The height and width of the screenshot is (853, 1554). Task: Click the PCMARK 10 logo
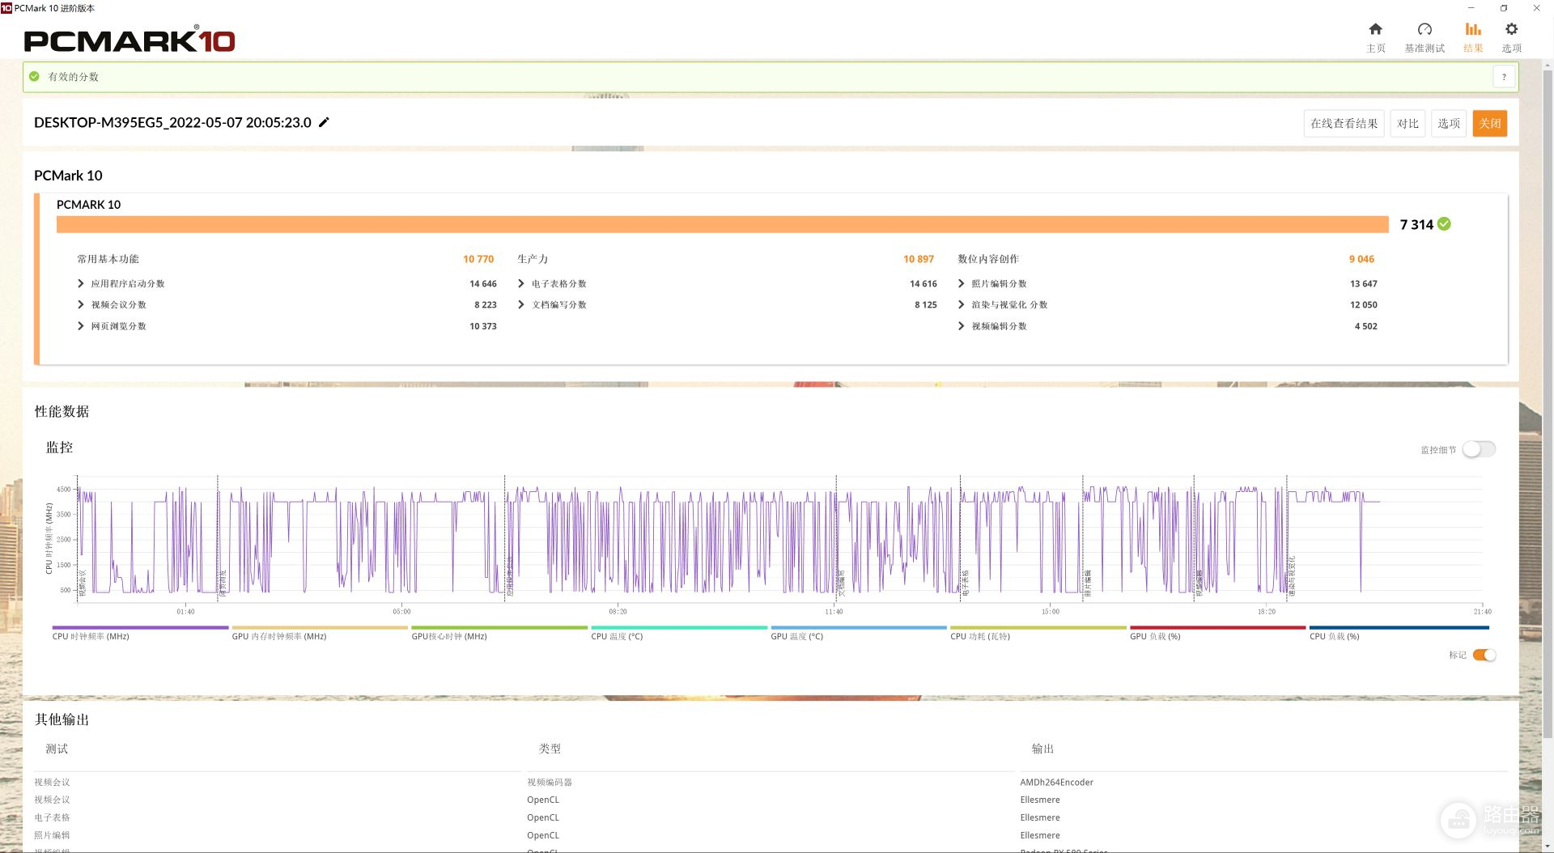129,40
